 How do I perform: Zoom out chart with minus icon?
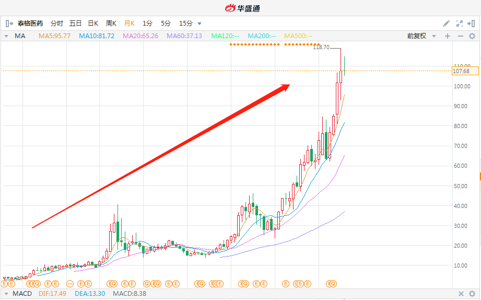(x=460, y=36)
